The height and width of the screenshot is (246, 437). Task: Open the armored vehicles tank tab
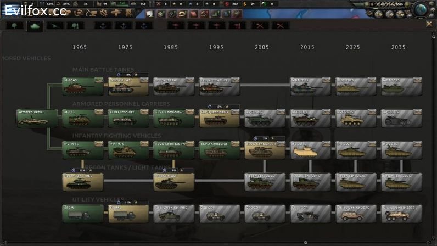pos(35,25)
